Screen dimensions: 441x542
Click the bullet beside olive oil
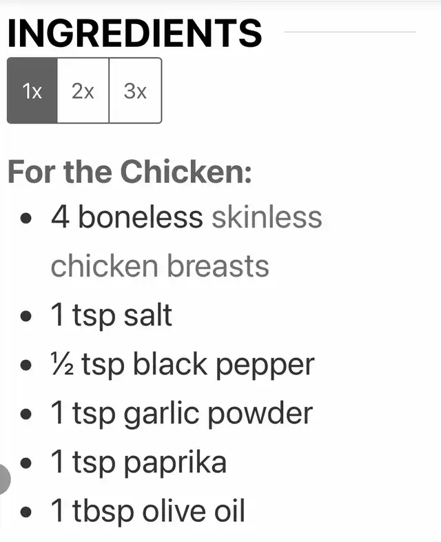tap(26, 512)
